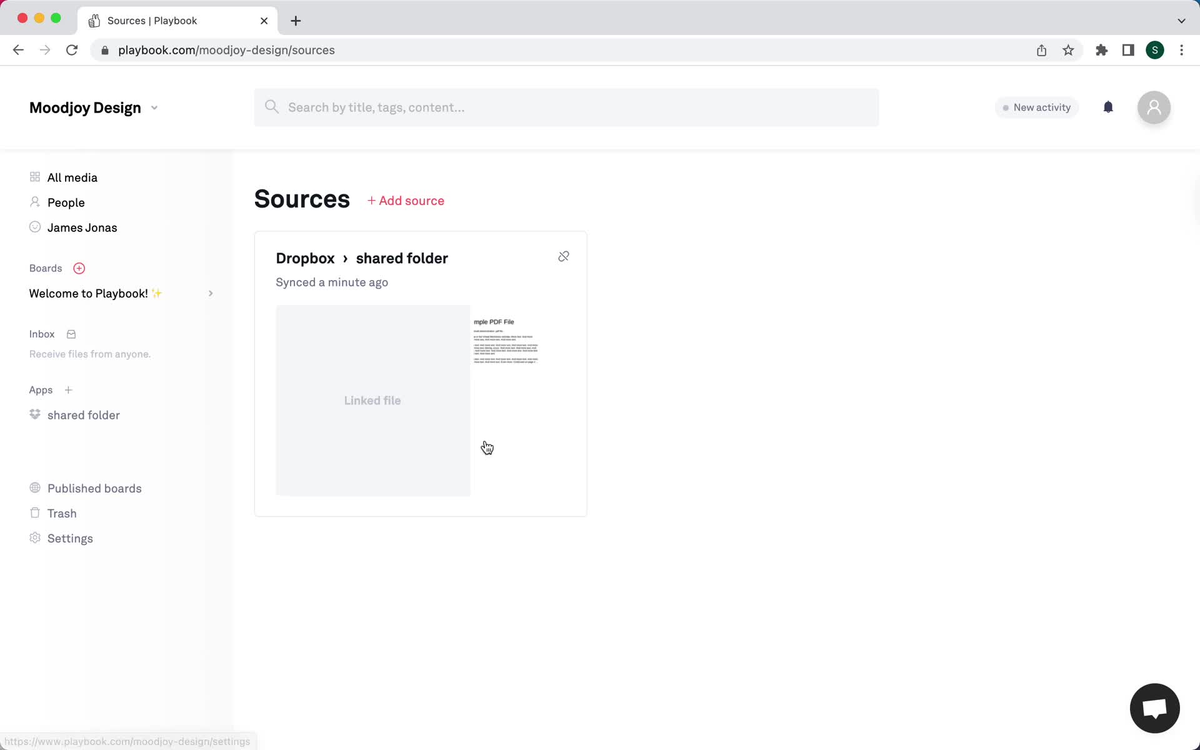Toggle the Dropbox source disconnect icon
Image resolution: width=1200 pixels, height=750 pixels.
562,257
